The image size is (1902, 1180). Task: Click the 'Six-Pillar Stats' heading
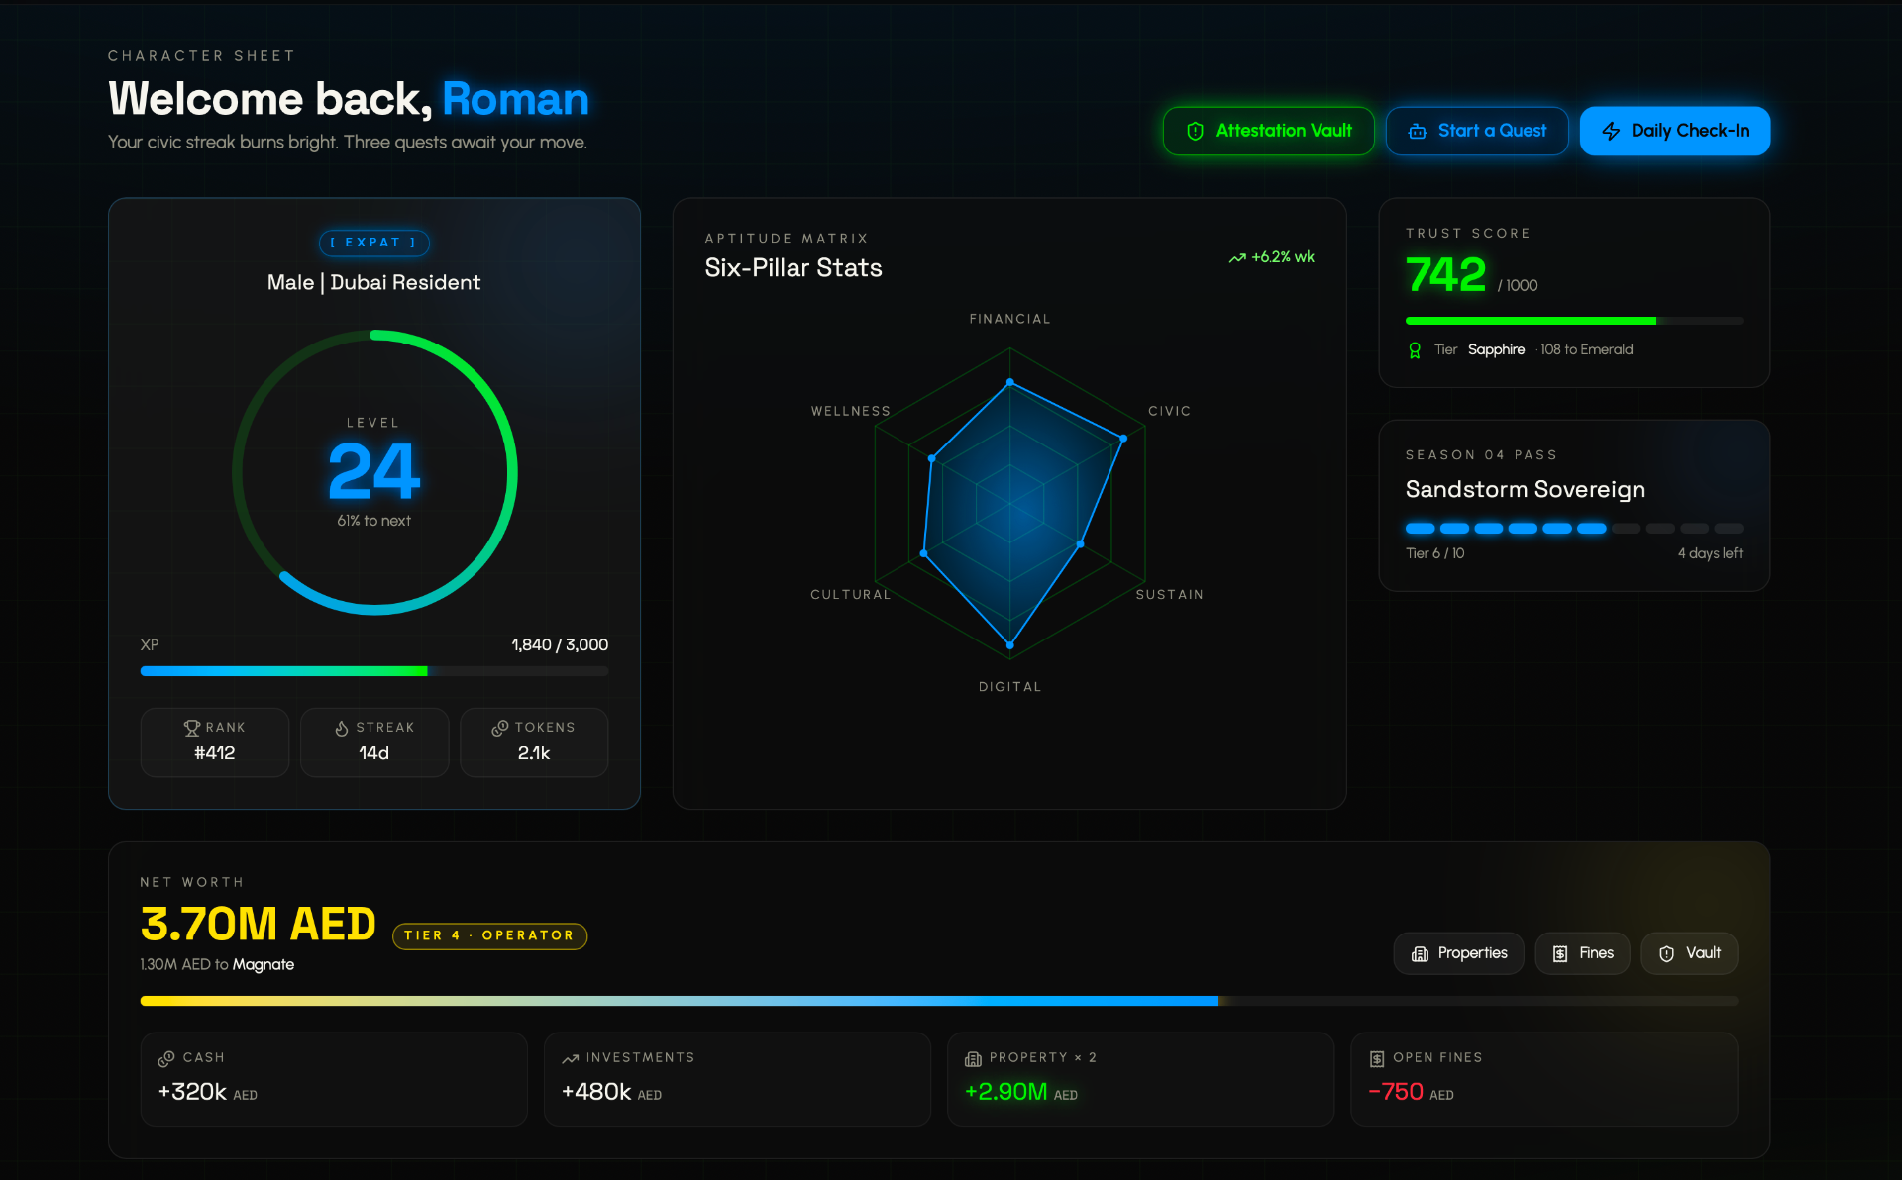793,268
